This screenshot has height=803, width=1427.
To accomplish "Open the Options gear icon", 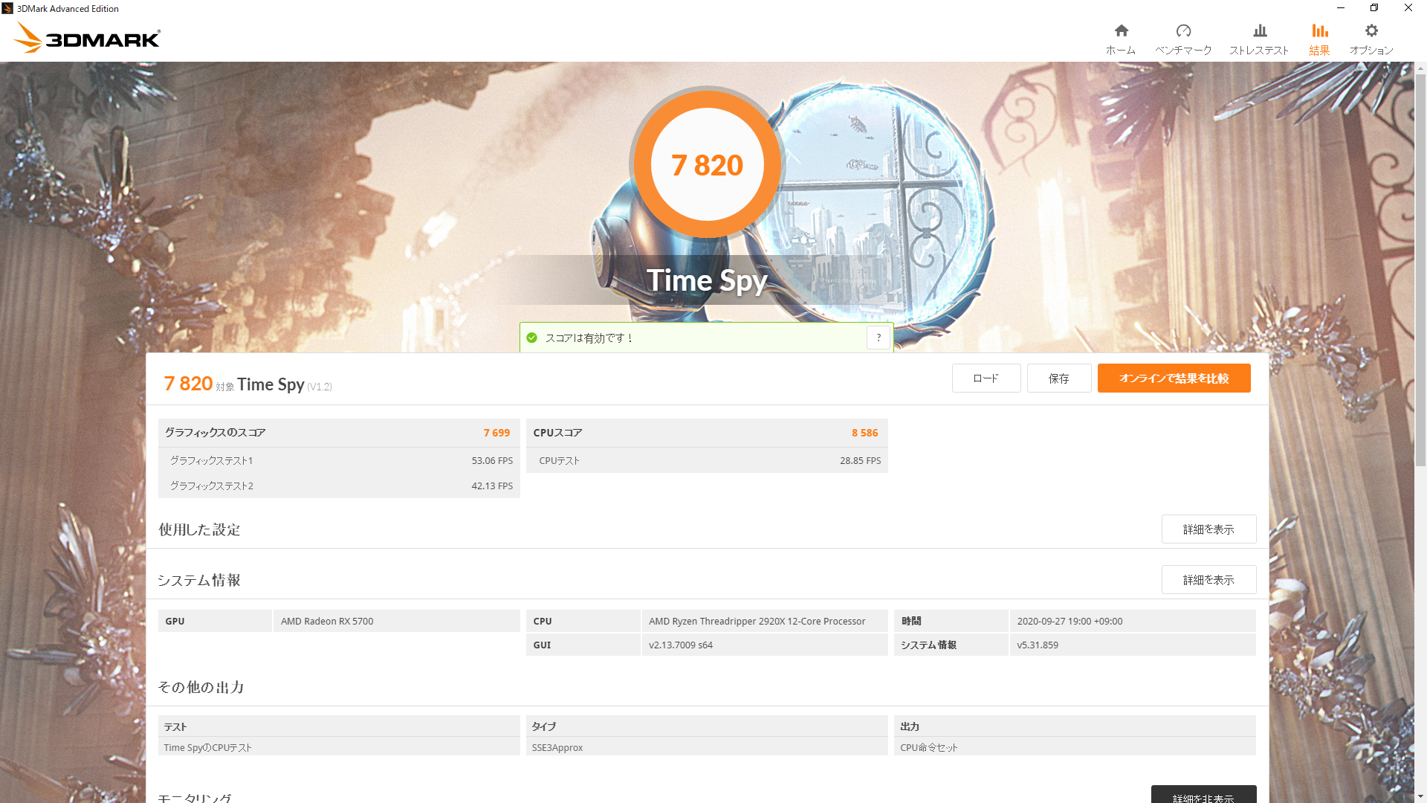I will point(1371,30).
